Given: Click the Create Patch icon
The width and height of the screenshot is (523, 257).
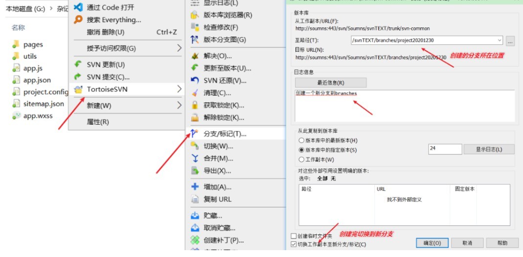Looking at the screenshot, I should [194, 240].
